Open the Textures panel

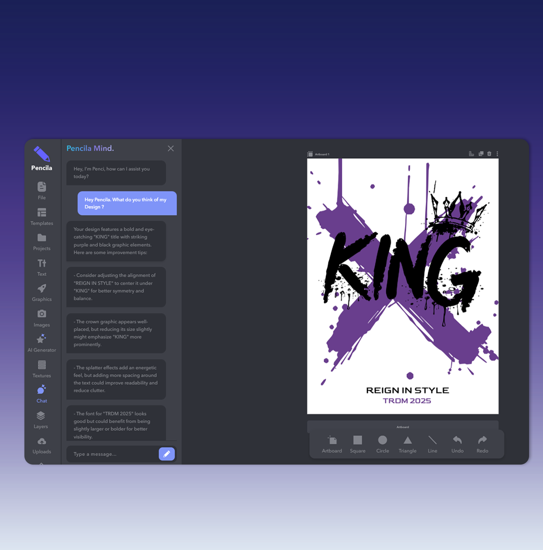(x=41, y=368)
